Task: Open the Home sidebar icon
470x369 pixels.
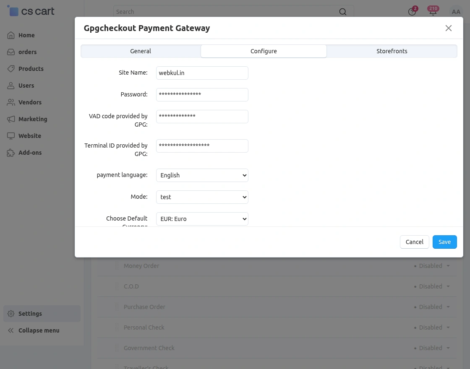Action: pyautogui.click(x=11, y=35)
